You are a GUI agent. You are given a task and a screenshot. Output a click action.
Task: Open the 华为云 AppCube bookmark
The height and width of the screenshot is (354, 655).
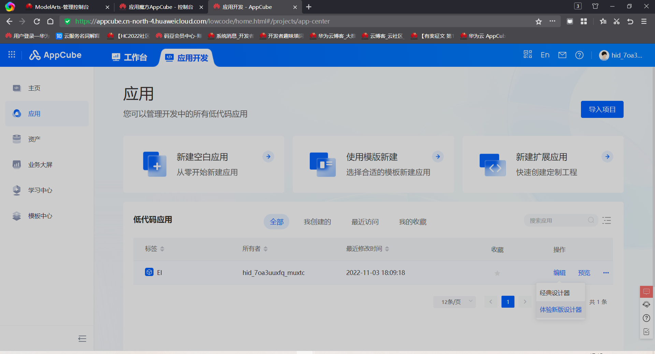(x=483, y=36)
